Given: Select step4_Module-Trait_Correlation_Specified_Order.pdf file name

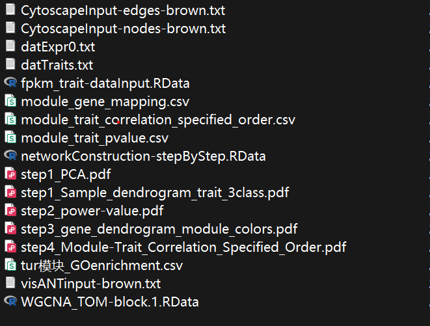Looking at the screenshot, I should [x=183, y=247].
